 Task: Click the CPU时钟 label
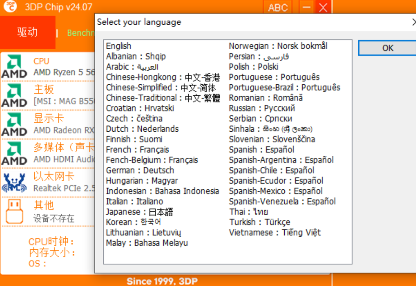pyautogui.click(x=51, y=241)
